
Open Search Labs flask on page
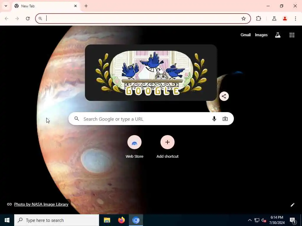click(x=278, y=35)
